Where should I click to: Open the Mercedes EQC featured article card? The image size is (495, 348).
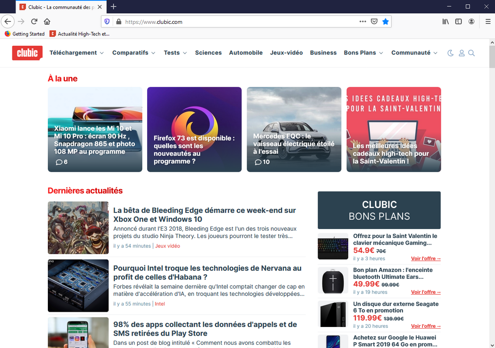(294, 129)
